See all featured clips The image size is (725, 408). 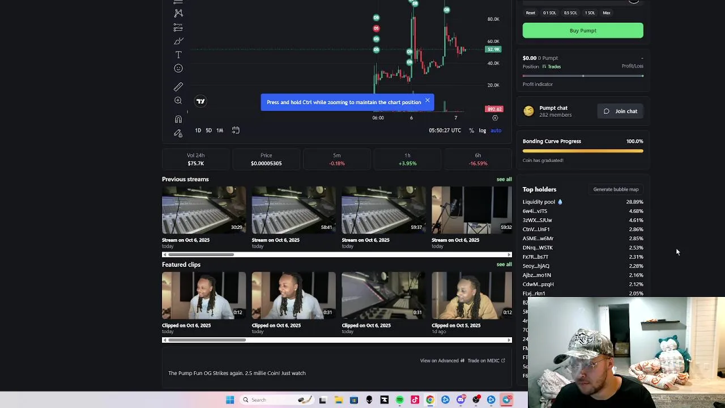(x=504, y=265)
